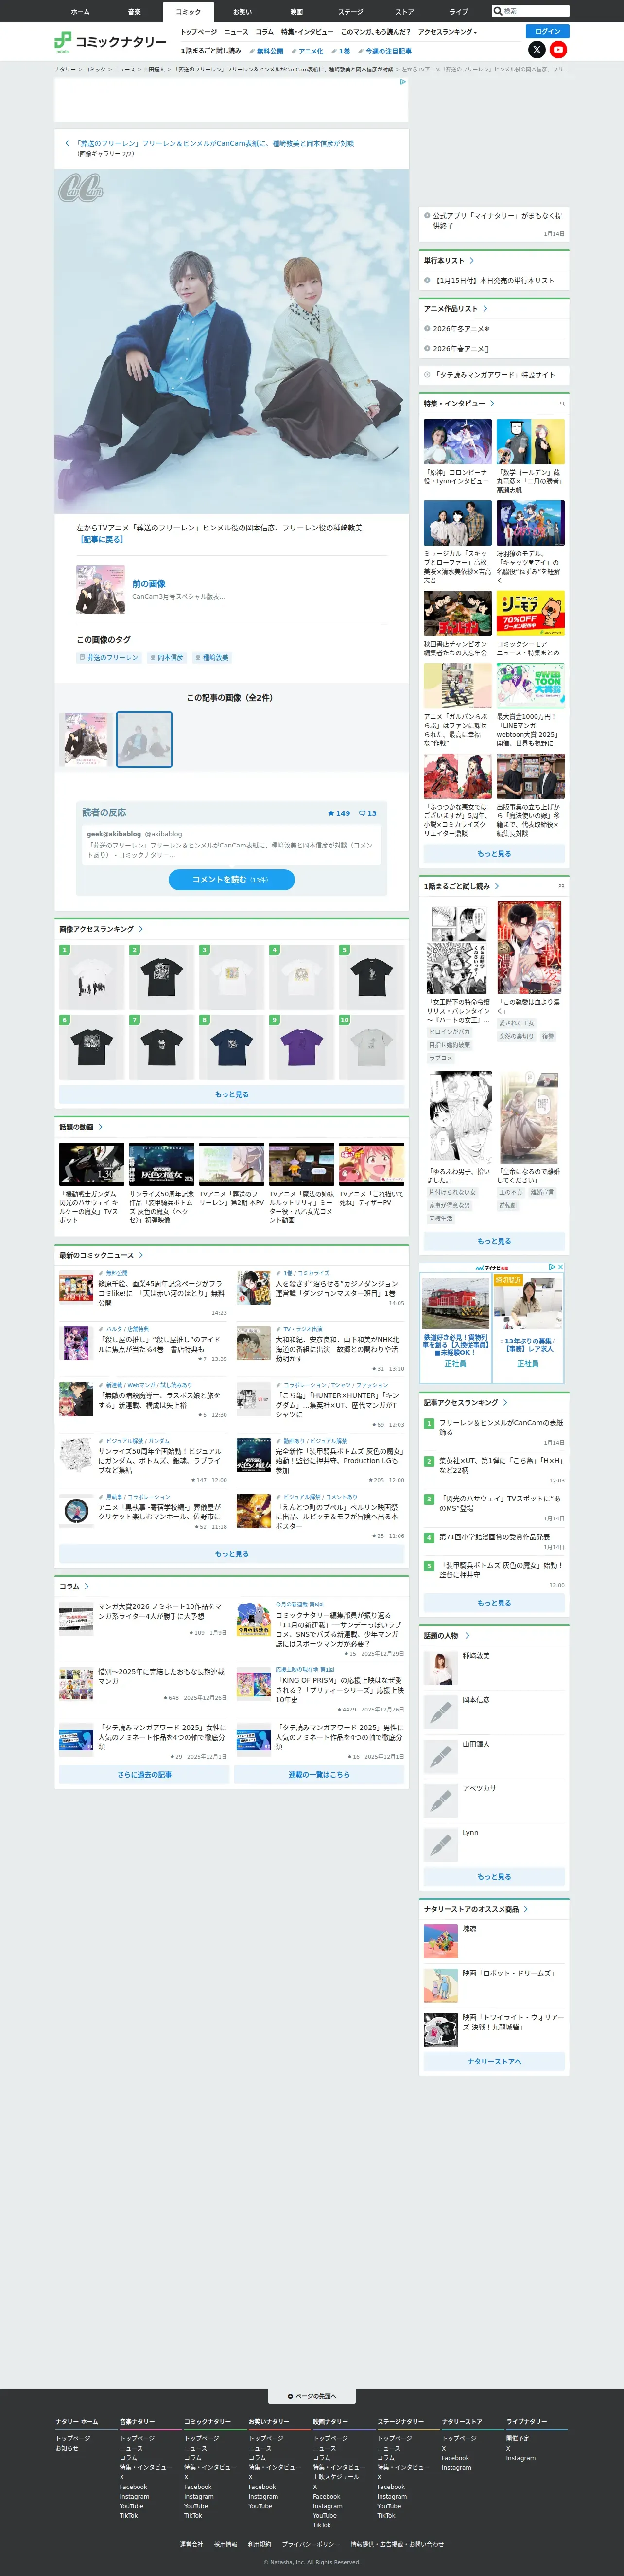Click the search magnifier icon
The image size is (624, 2576).
click(x=498, y=11)
